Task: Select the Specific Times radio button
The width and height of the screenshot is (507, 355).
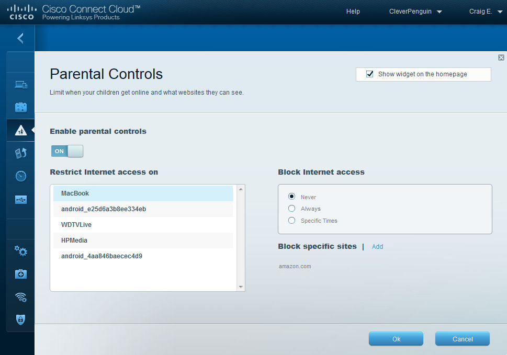Action: click(x=291, y=220)
